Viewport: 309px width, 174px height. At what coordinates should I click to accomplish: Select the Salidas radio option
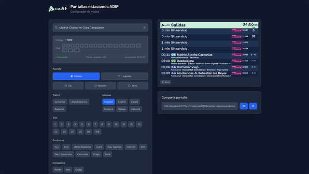[x=76, y=76]
